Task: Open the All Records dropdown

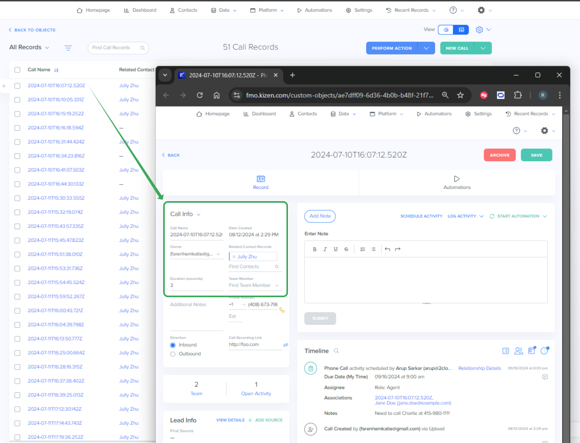Action: (x=29, y=47)
